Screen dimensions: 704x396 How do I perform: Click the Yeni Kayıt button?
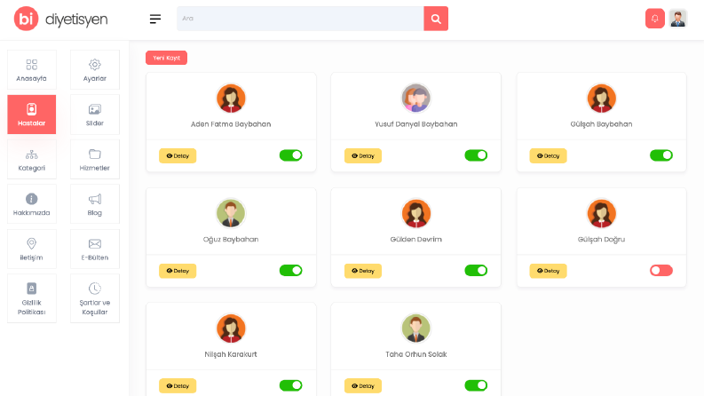166,58
